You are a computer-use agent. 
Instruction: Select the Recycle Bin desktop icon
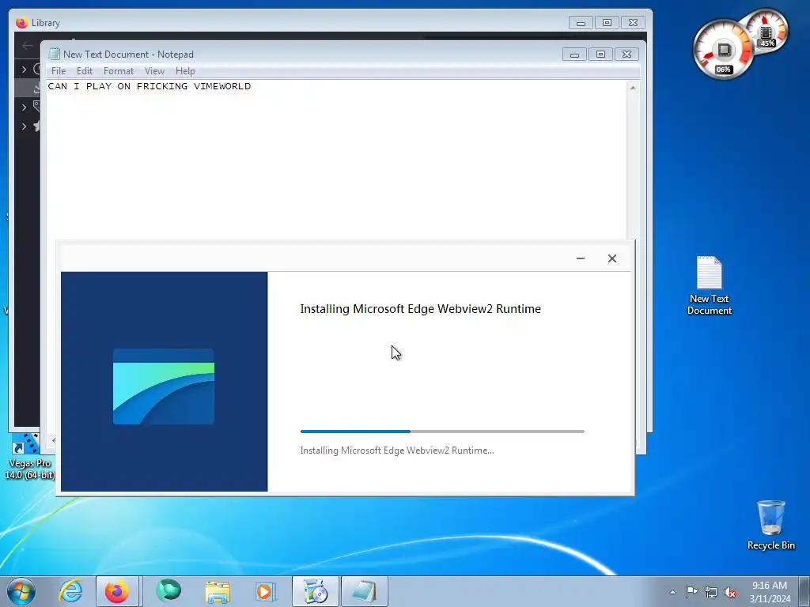pos(770,525)
